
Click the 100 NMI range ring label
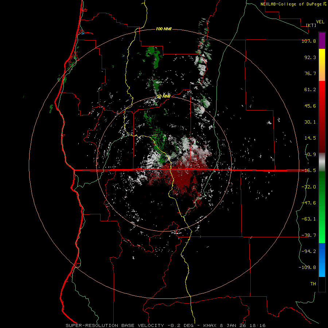click(x=164, y=29)
